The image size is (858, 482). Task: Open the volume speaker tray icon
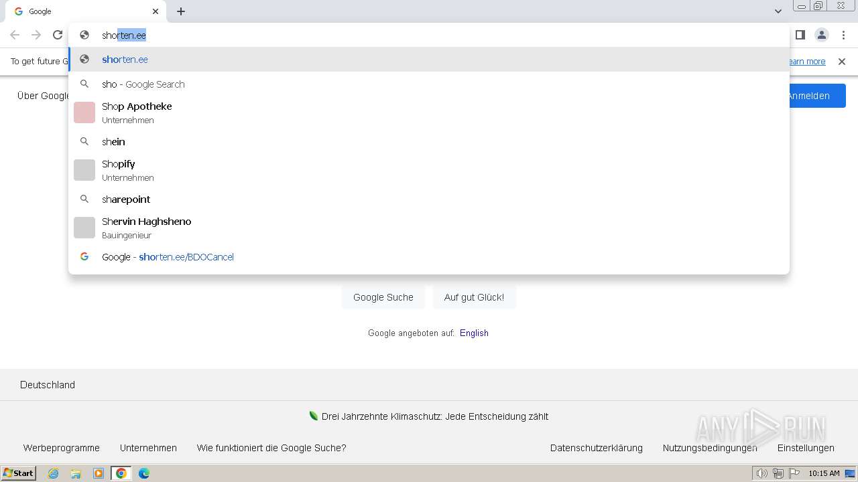click(761, 473)
